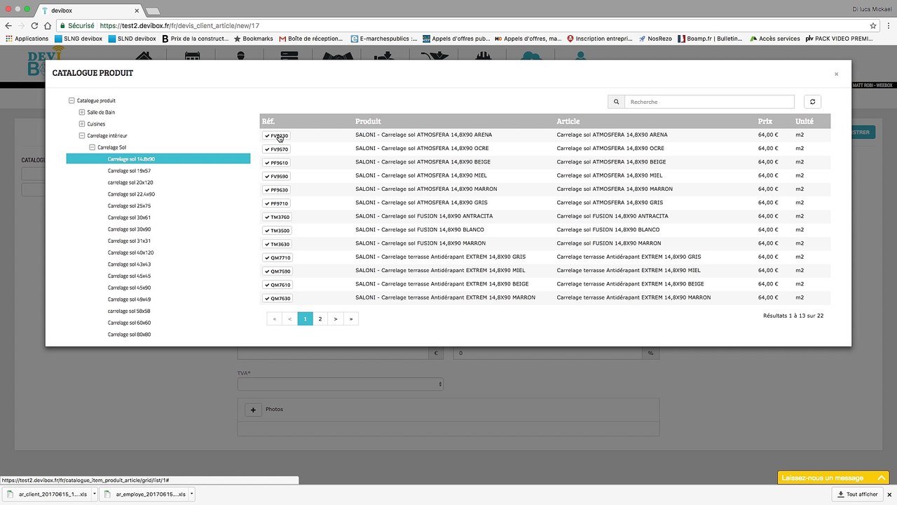Sort by the Réf. column header
Image resolution: width=897 pixels, height=505 pixels.
268,121
